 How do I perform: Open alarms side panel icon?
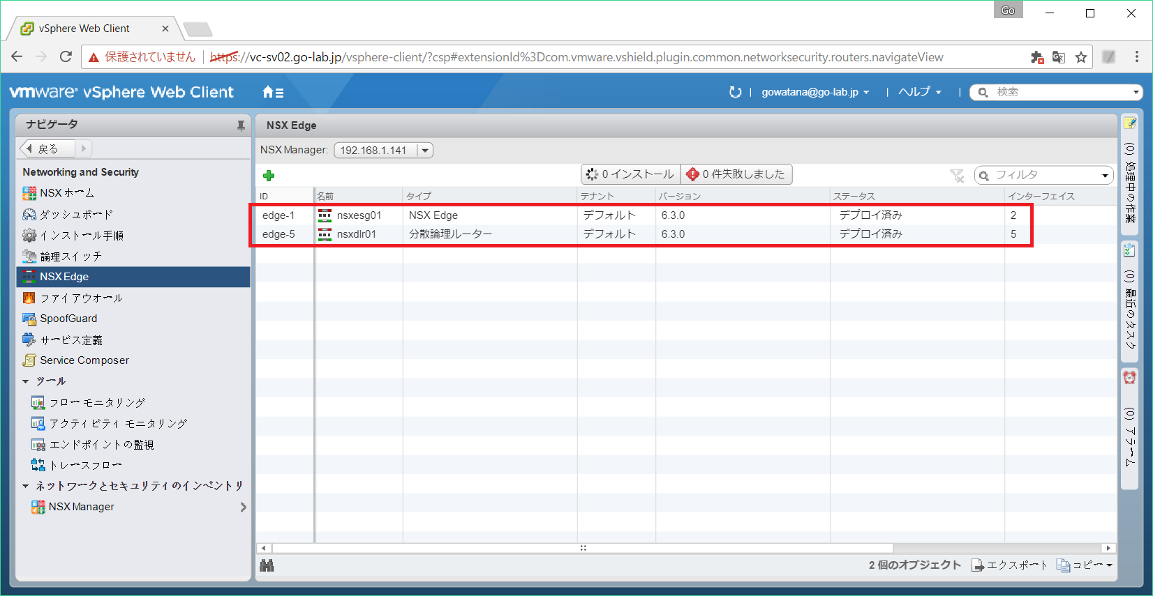coord(1129,378)
